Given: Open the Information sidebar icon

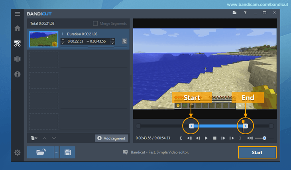Looking at the screenshot, I should (18, 74).
